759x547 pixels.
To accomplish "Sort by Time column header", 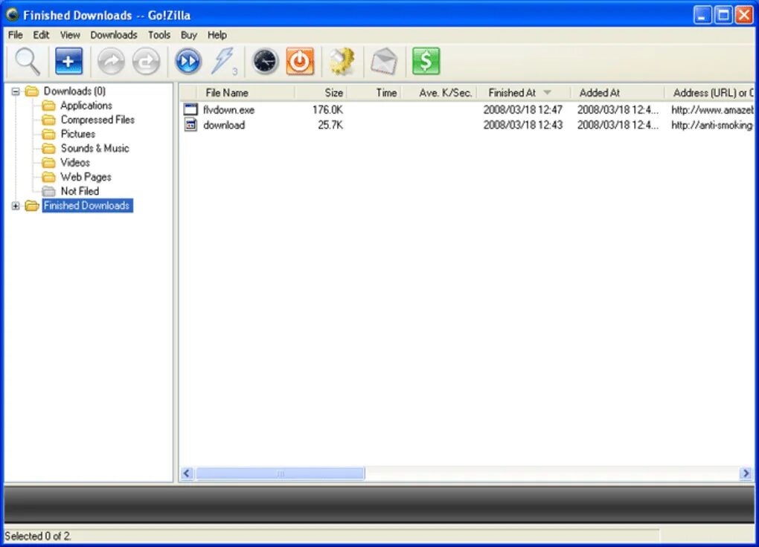I will click(x=374, y=92).
